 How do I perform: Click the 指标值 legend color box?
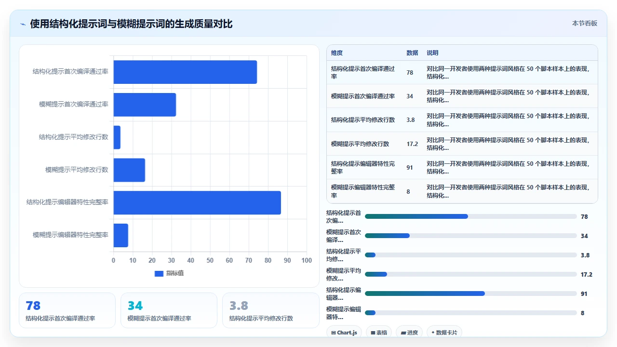tap(159, 274)
